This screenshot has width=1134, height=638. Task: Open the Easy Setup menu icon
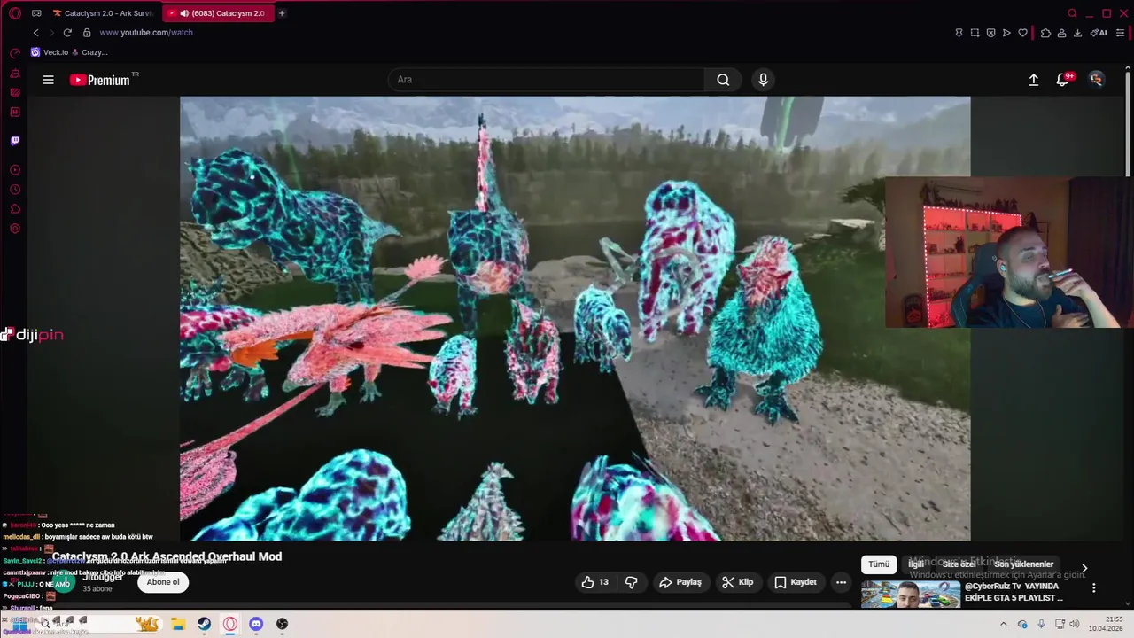[x=1121, y=33]
